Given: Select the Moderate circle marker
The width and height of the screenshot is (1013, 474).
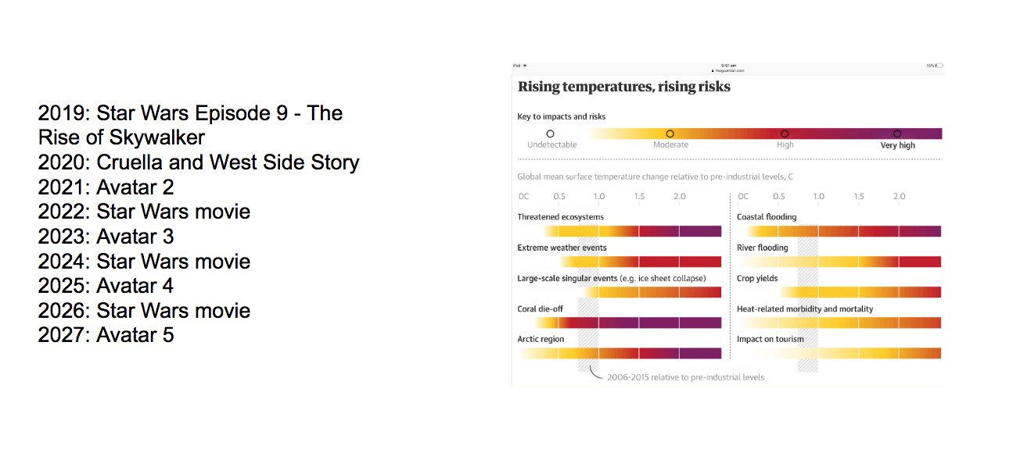Looking at the screenshot, I should pos(670,134).
